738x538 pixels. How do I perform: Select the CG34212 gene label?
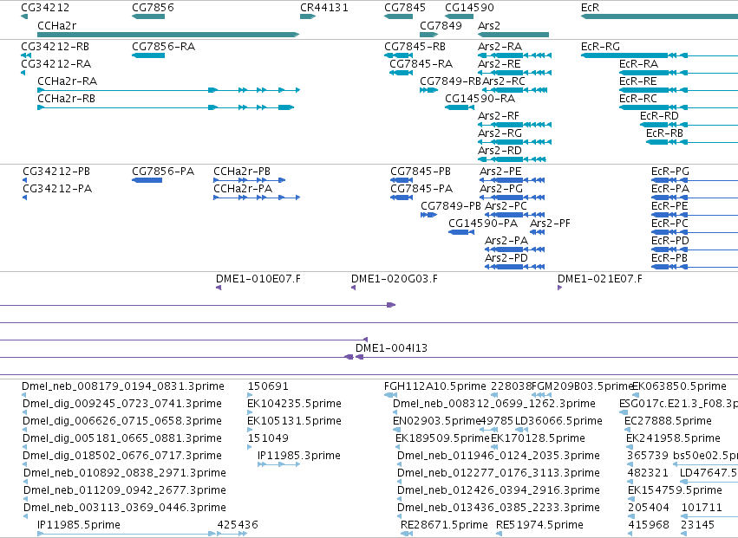[x=45, y=8]
